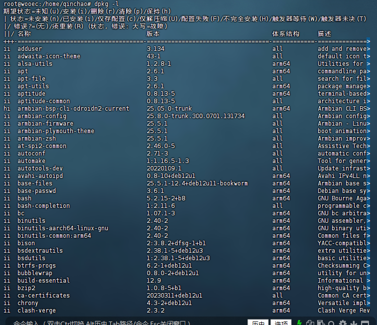Screen dimensions: 377x325
Task: Select package name armbian-zsh
Action: pos(36,139)
